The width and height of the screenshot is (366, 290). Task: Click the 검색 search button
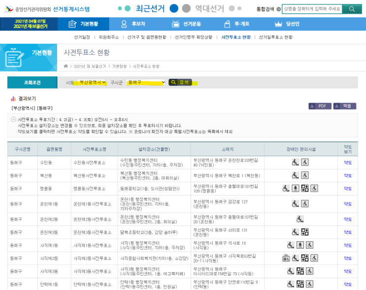click(180, 82)
